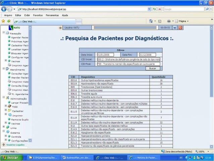This screenshot has height=161, width=214.
Task: Click the Usuários Logados icon
Action: 4,145
